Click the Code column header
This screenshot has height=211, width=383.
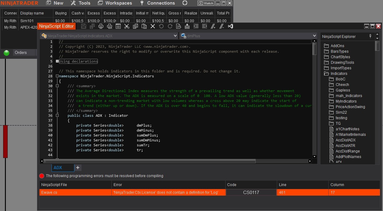pyautogui.click(x=251, y=185)
